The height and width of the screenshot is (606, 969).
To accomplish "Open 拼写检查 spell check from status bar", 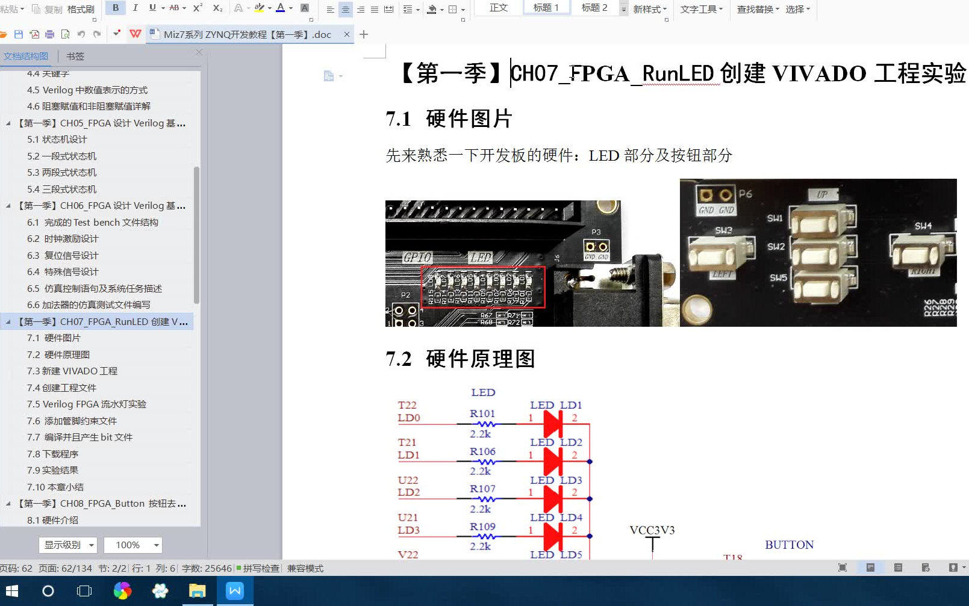I will (263, 567).
